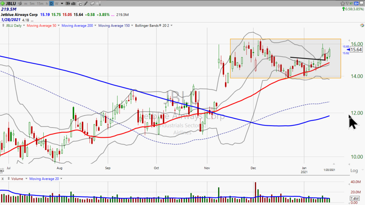Click the +3.85% percent change value
This screenshot has width=365, height=205.
pos(103,15)
